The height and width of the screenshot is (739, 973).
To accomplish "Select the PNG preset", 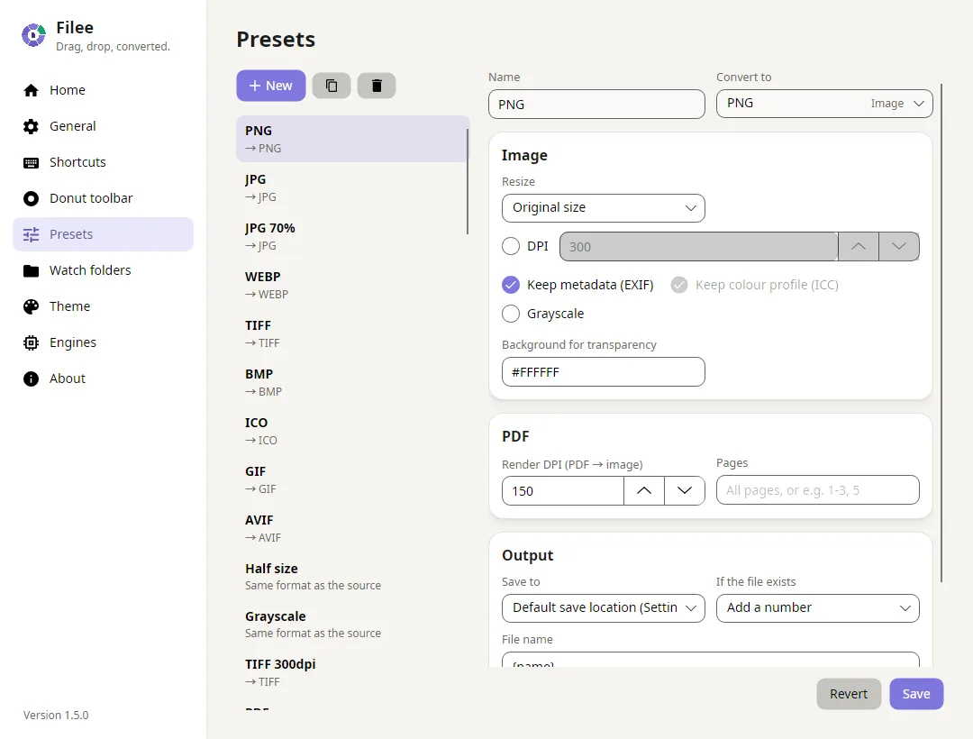I will pos(352,139).
